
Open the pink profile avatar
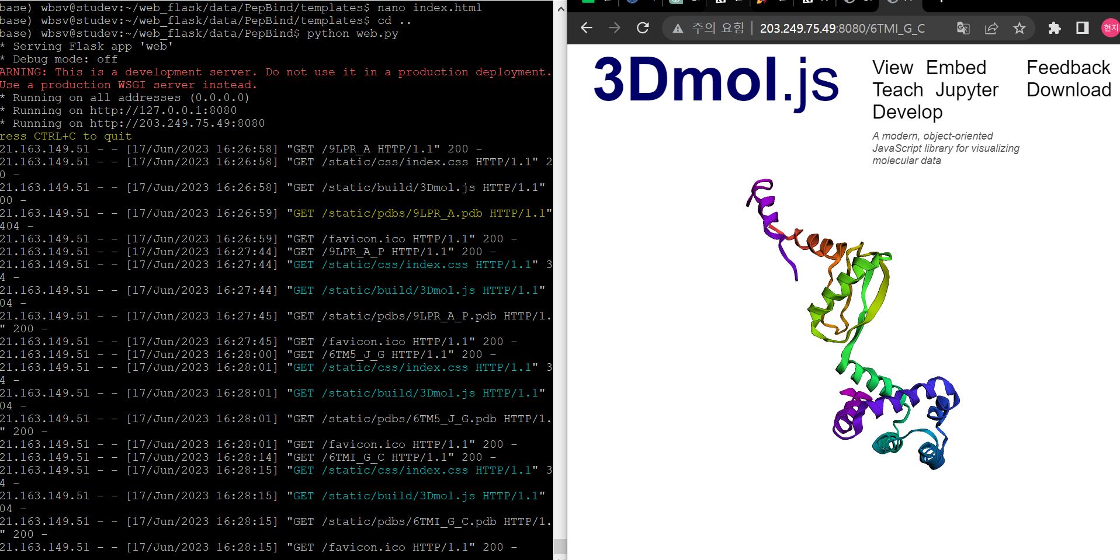point(1110,28)
